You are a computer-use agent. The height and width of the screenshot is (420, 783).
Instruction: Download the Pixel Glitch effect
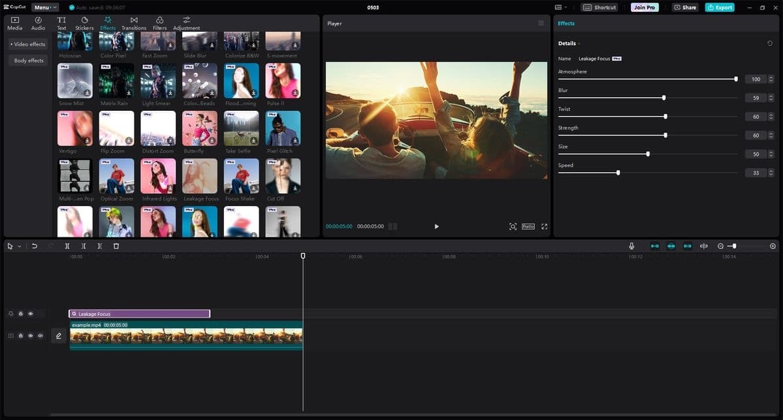point(295,141)
